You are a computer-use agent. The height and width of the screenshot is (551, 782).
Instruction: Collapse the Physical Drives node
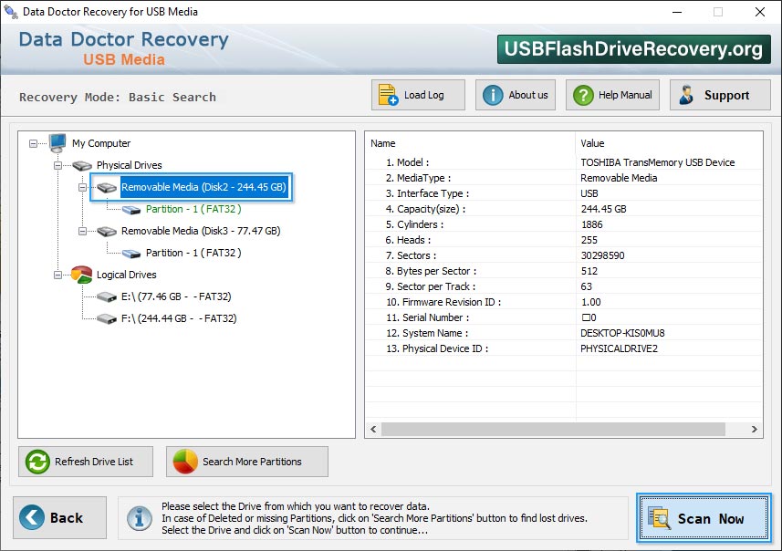(x=57, y=165)
